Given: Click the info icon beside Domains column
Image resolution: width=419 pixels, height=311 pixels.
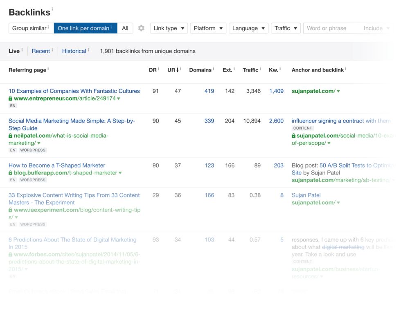Looking at the screenshot, I should [213, 69].
